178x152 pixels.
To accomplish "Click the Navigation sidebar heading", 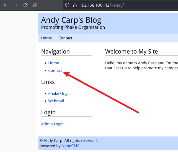I will click(55, 51).
